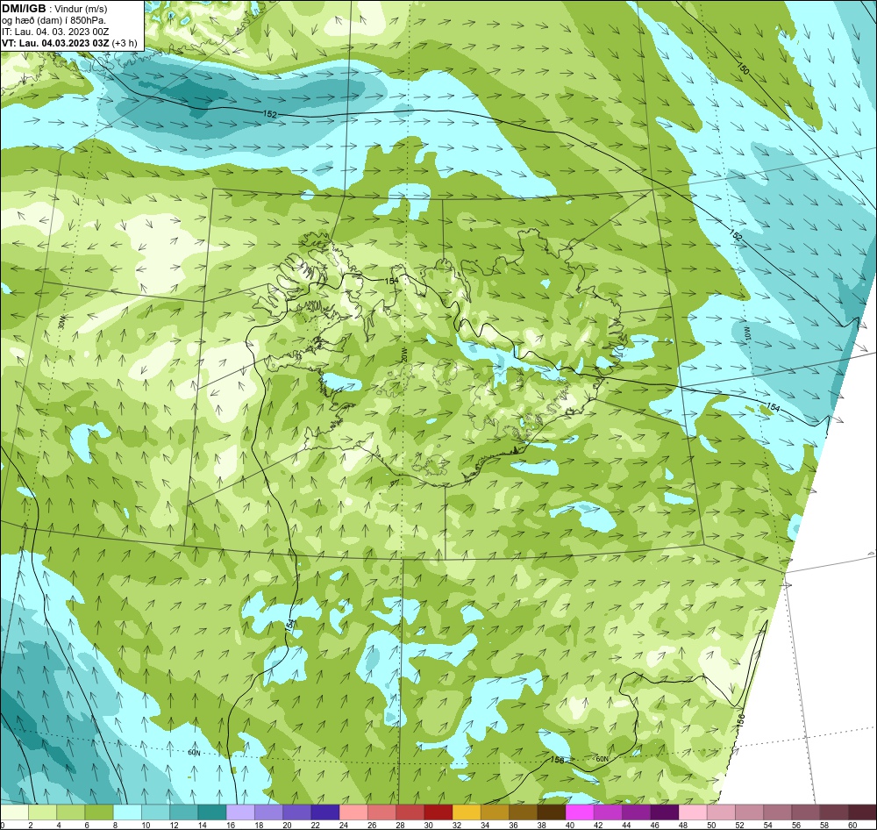Select the '152' contour label near the header box

(x=269, y=113)
